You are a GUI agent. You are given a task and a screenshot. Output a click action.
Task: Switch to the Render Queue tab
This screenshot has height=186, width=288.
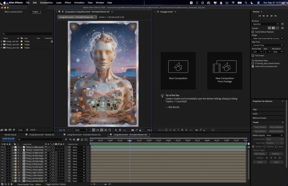(x=11, y=135)
